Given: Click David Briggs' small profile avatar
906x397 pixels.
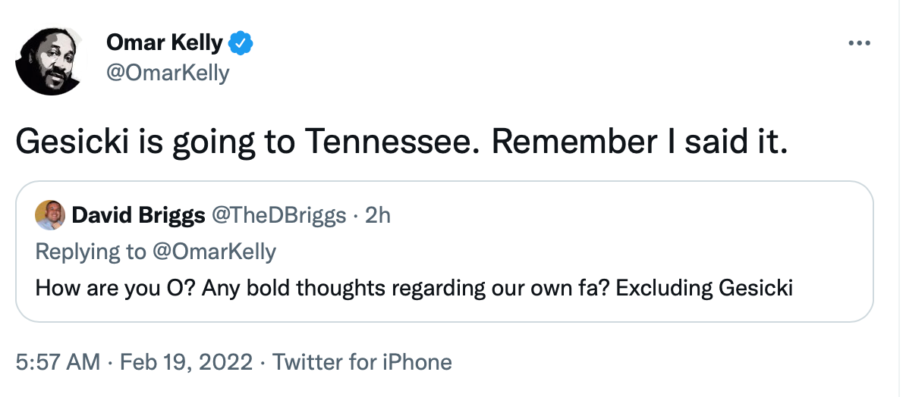Looking at the screenshot, I should click(x=49, y=215).
